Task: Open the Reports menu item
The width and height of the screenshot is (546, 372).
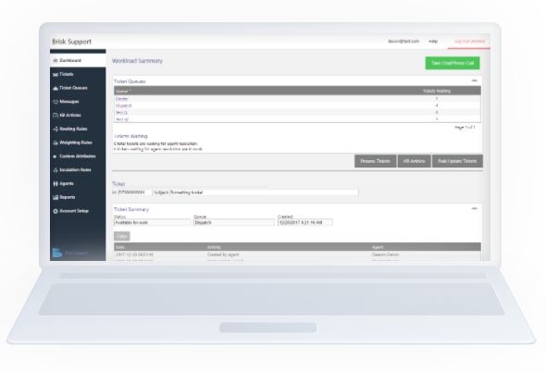Action: click(64, 197)
